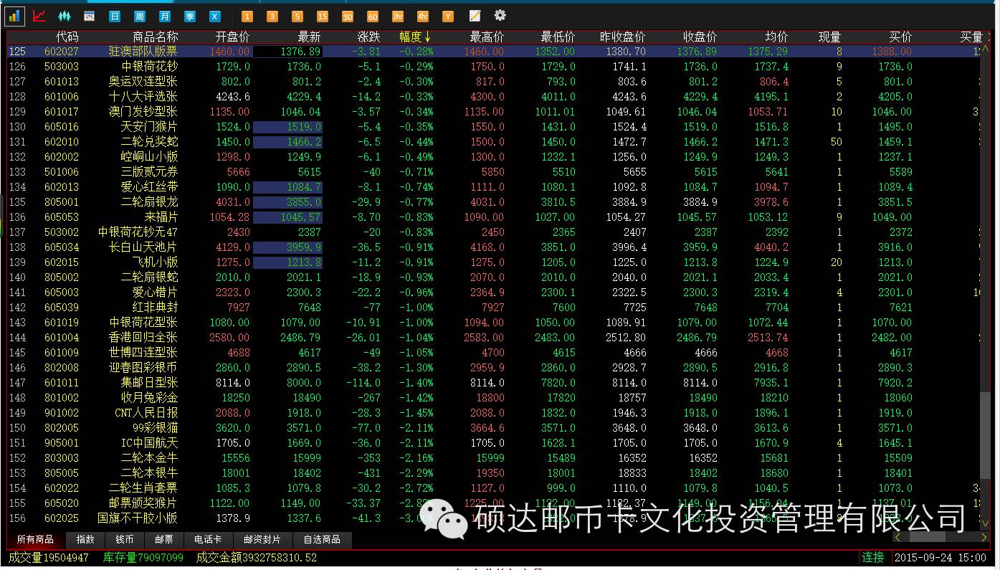Sort by 最低价 column header
This screenshot has width=1000, height=570.
coord(558,37)
